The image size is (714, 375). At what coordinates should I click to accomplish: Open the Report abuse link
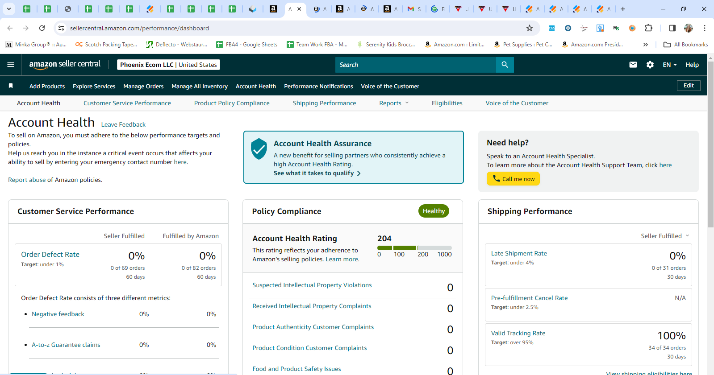[27, 180]
